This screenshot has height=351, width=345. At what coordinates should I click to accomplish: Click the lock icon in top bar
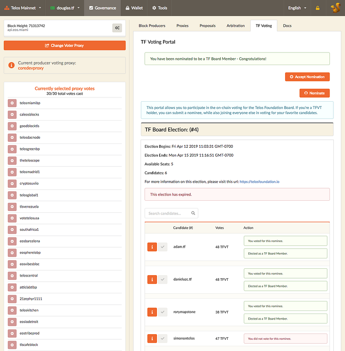pos(318,8)
